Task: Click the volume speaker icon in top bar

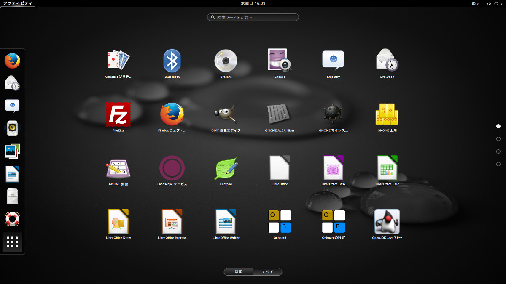Action: (x=488, y=3)
